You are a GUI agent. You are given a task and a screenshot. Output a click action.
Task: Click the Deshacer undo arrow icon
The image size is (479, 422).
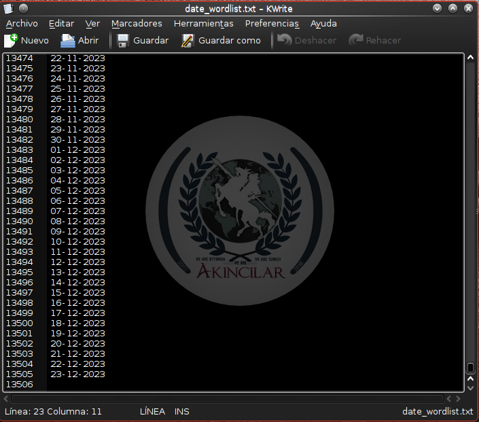click(x=285, y=40)
